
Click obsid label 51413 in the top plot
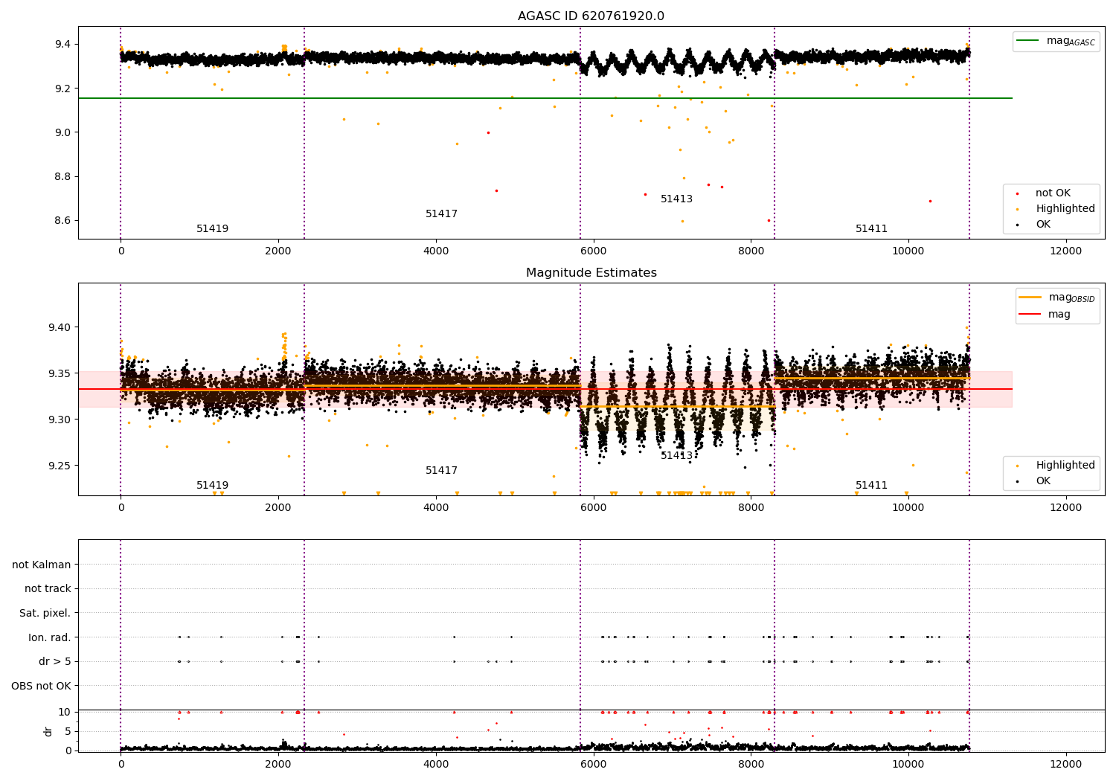click(676, 199)
